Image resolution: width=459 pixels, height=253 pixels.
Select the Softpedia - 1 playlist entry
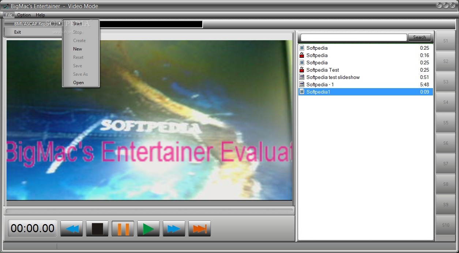coord(366,84)
